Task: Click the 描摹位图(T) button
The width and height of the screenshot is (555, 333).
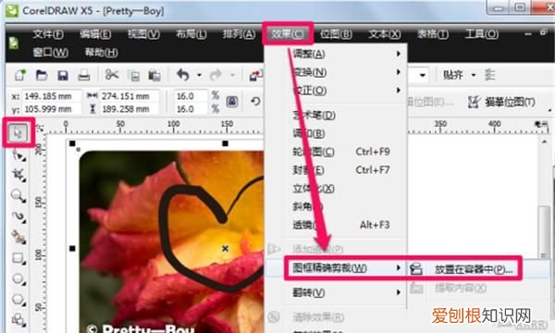Action: [x=501, y=103]
